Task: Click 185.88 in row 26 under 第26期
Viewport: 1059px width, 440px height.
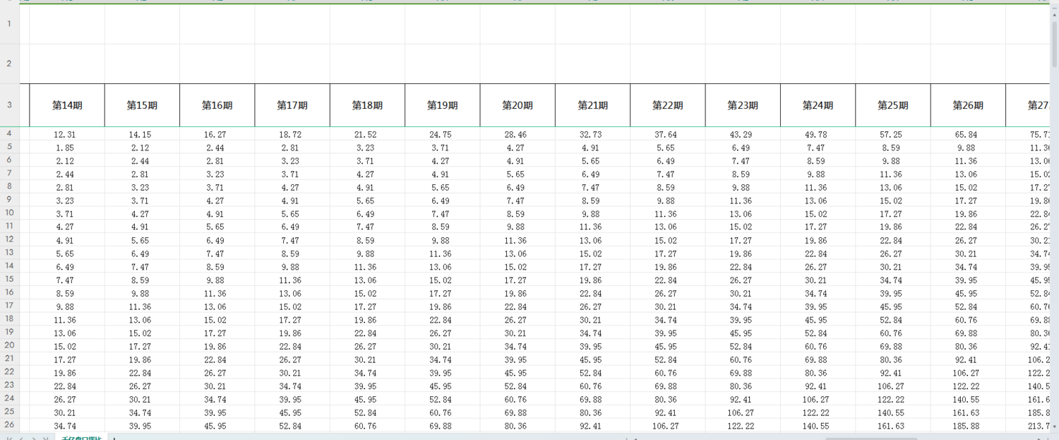Action: coord(968,426)
